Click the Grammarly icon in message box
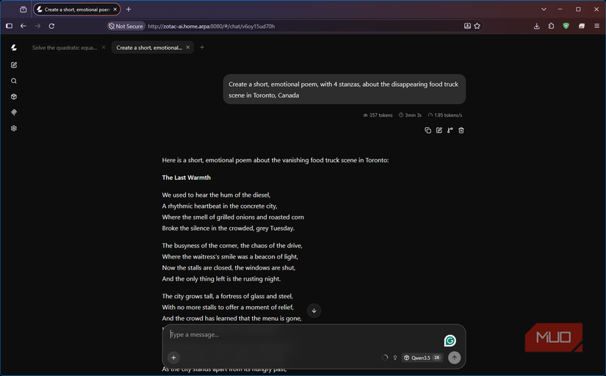The height and width of the screenshot is (376, 606). point(450,341)
